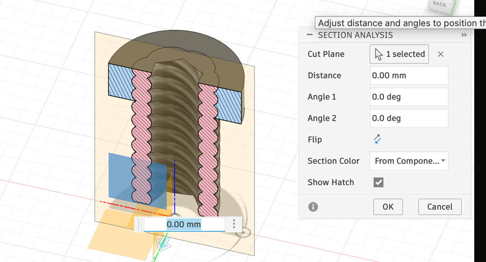Focus the Distance input field in the panel
486x262 pixels.
click(409, 75)
